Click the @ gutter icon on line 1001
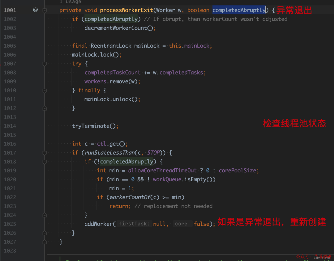 [x=35, y=10]
